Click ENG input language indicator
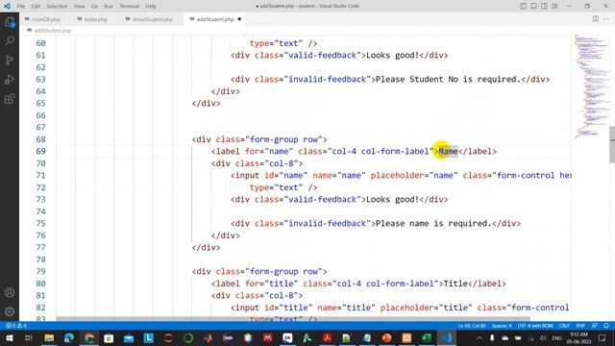 pyautogui.click(x=557, y=338)
